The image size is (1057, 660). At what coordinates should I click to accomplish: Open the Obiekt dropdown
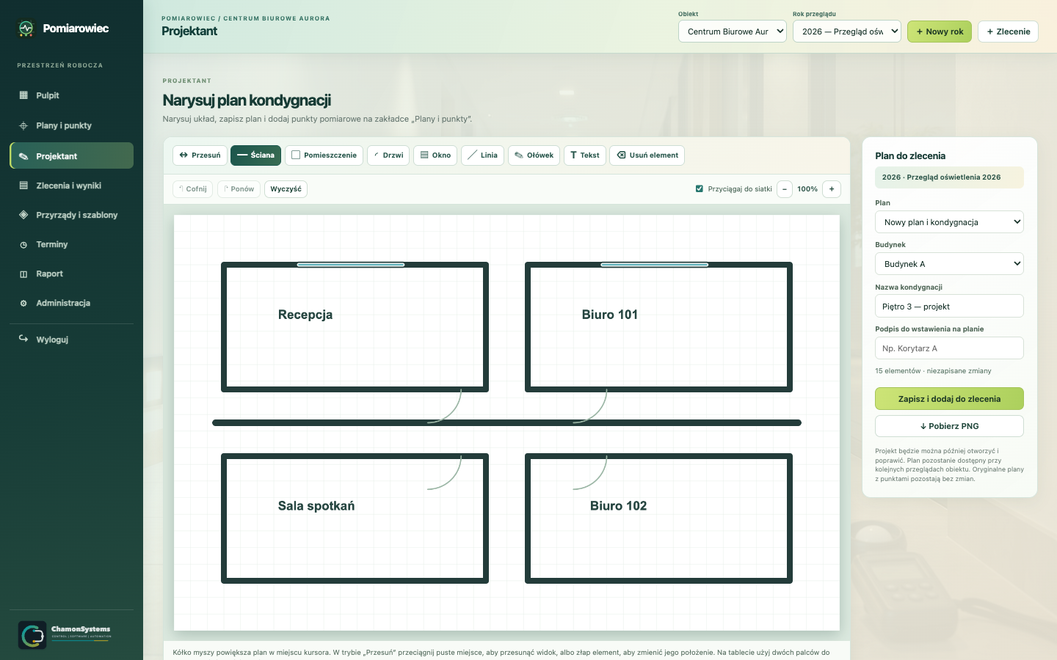(x=733, y=32)
